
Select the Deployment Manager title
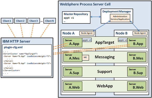[x=117, y=11]
